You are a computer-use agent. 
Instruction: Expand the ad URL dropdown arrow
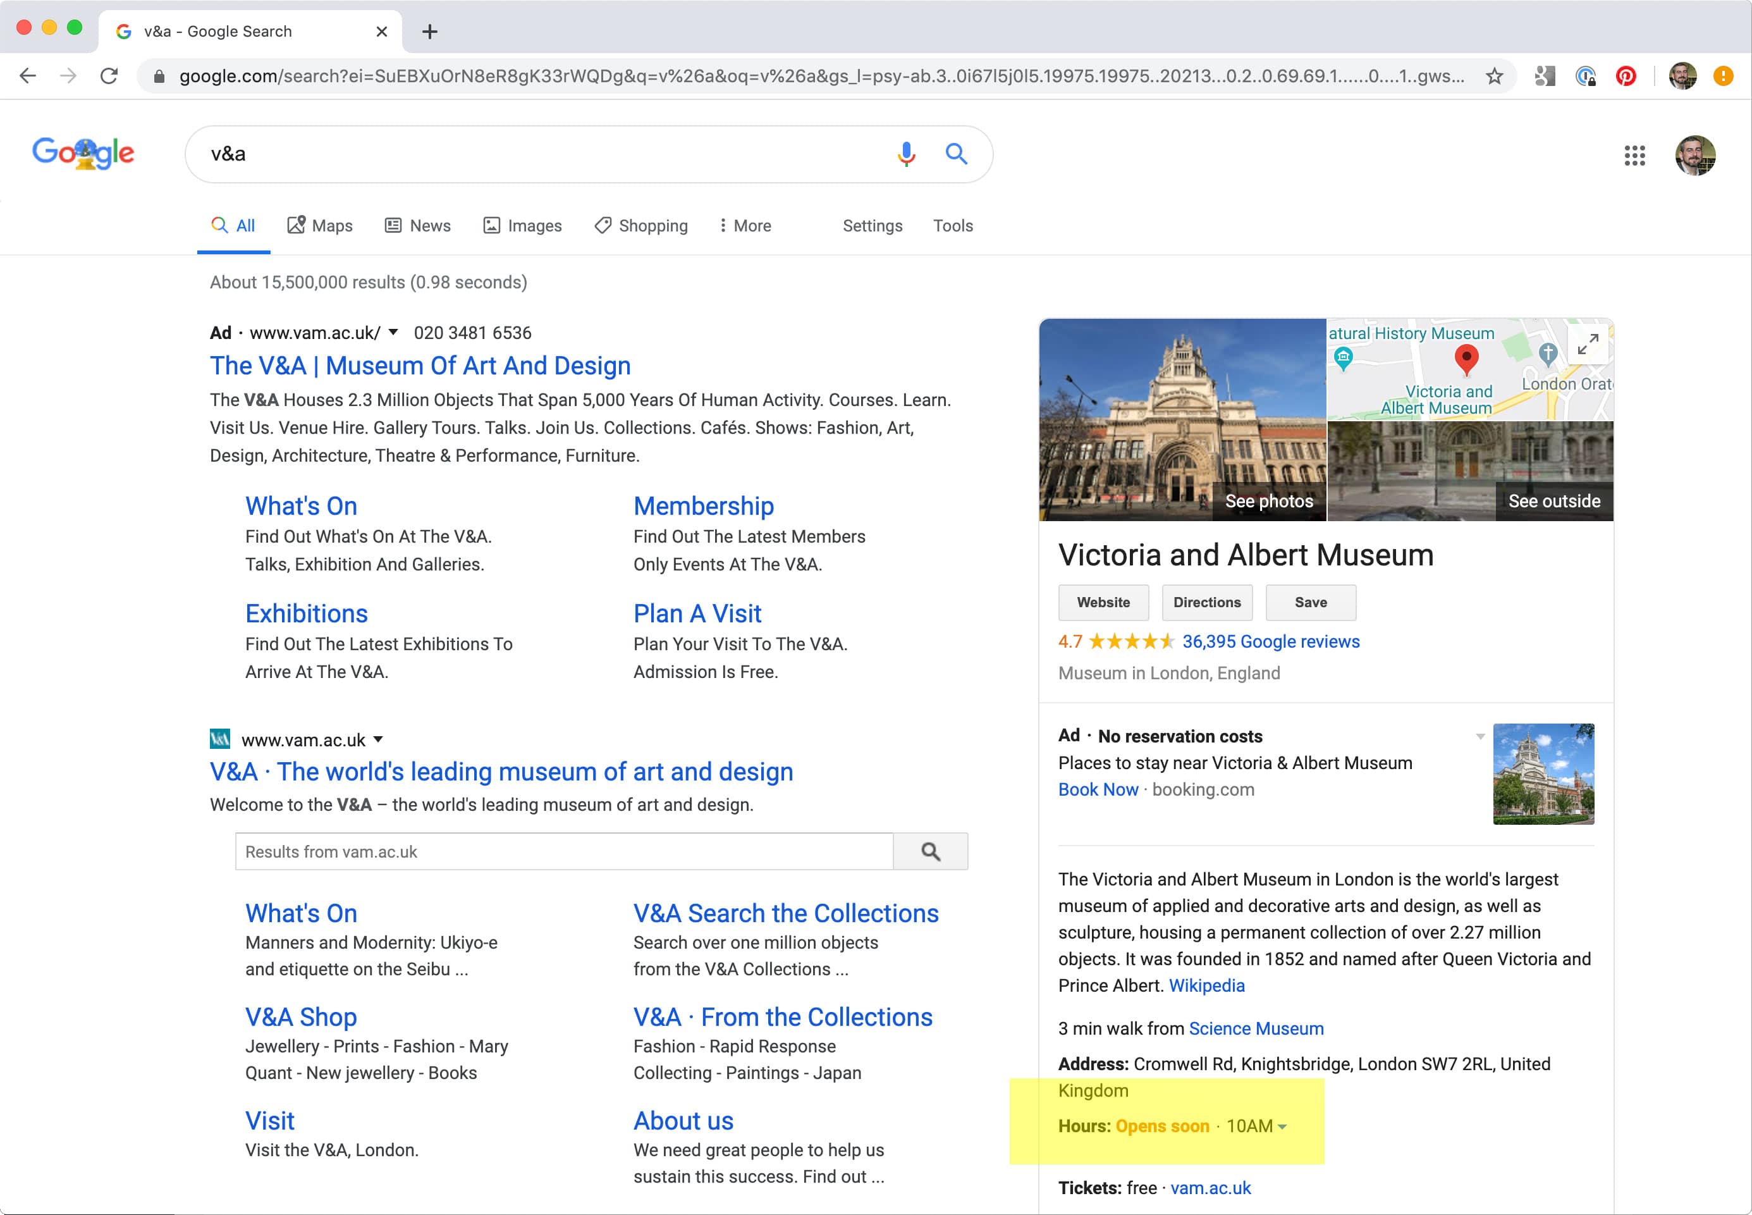(x=393, y=332)
